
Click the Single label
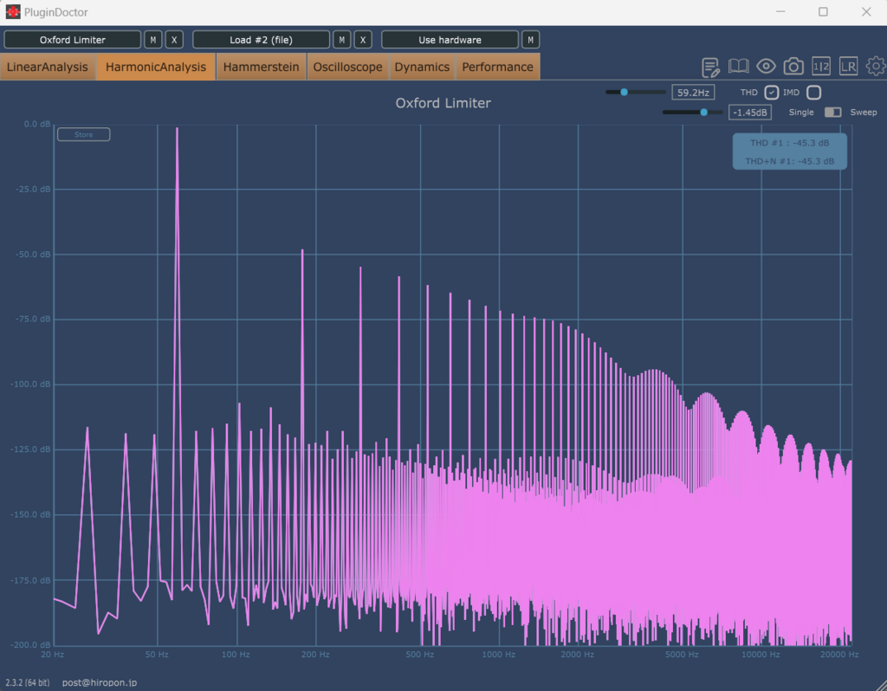[x=801, y=112]
